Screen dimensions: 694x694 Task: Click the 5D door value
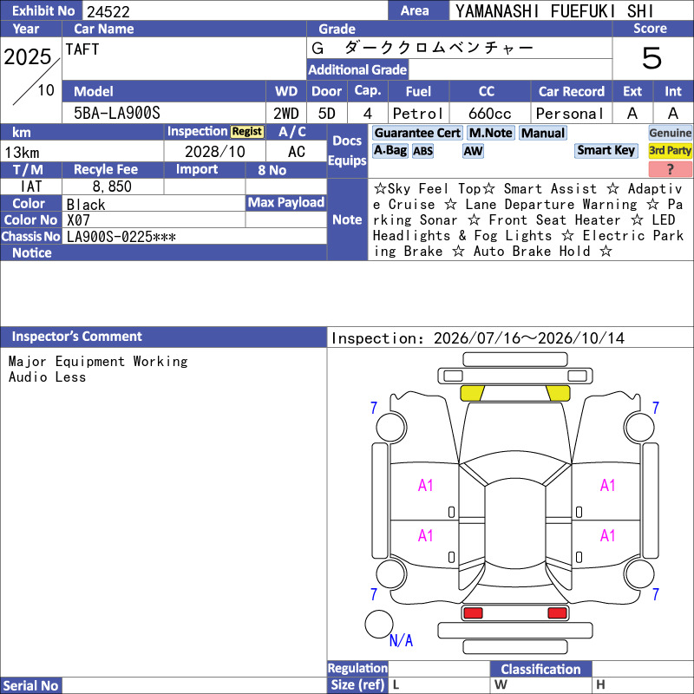(x=327, y=114)
